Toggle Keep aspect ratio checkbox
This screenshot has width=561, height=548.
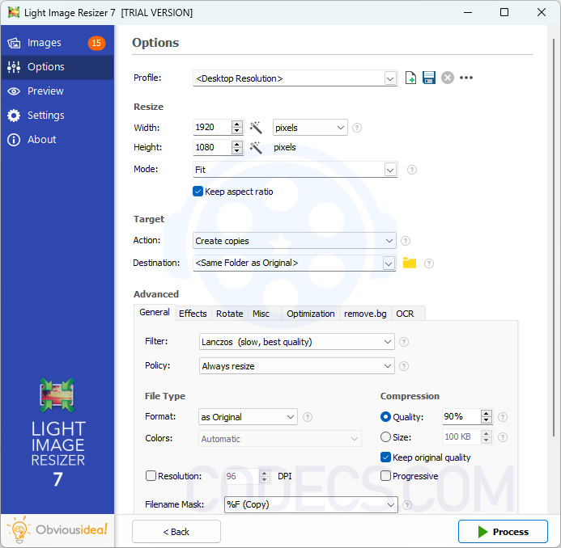tap(198, 192)
